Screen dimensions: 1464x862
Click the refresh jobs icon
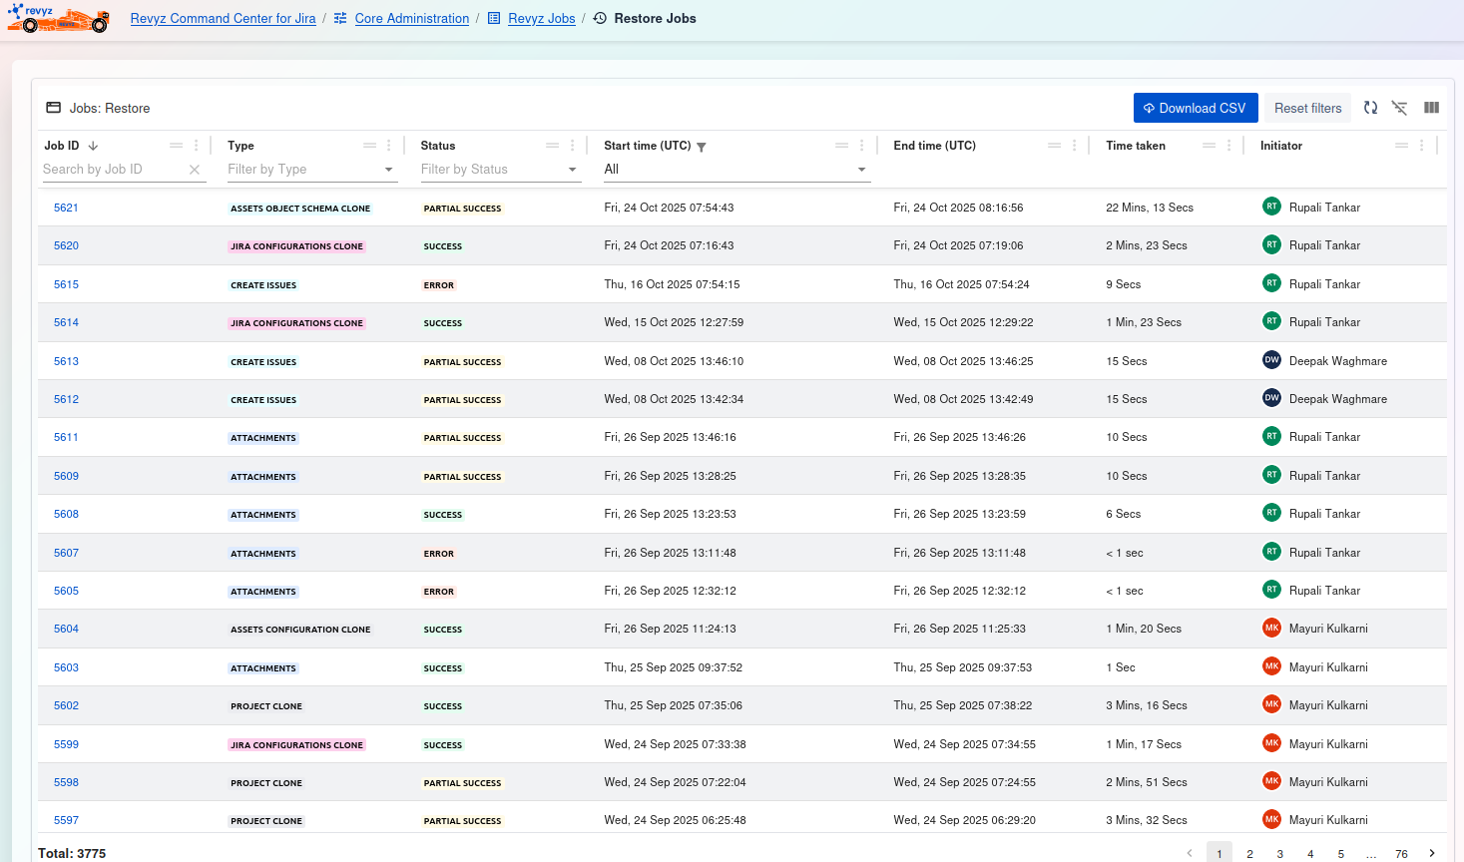[1370, 108]
